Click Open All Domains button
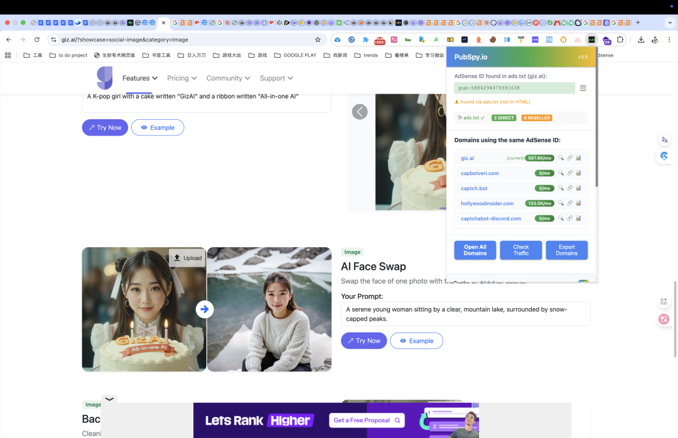The height and width of the screenshot is (438, 678). click(475, 250)
